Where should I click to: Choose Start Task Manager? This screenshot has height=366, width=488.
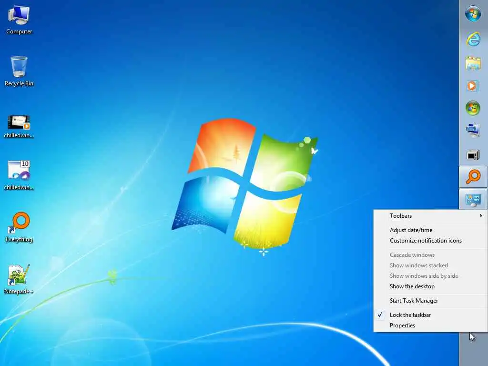430,301
